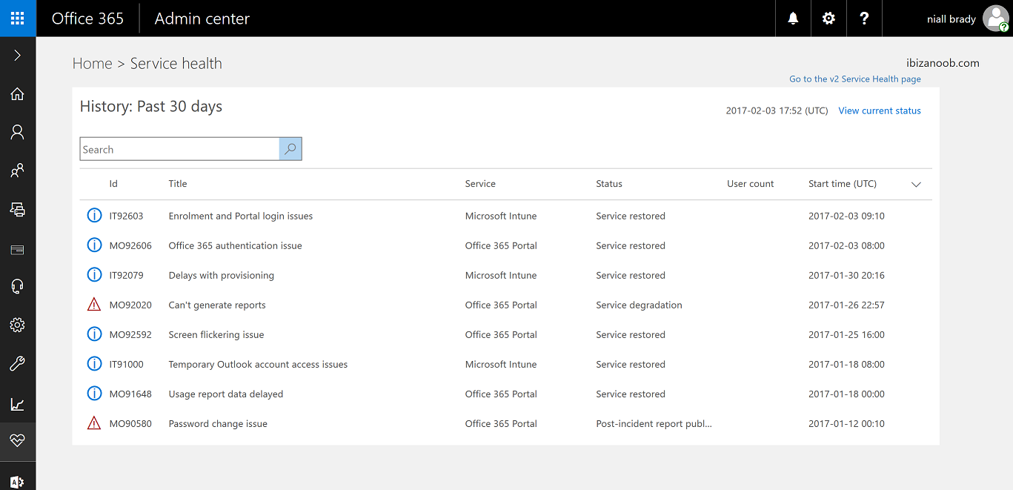Open 'Enrolment and Portal login issues' incident
Screen dimensions: 1013x490
(241, 216)
